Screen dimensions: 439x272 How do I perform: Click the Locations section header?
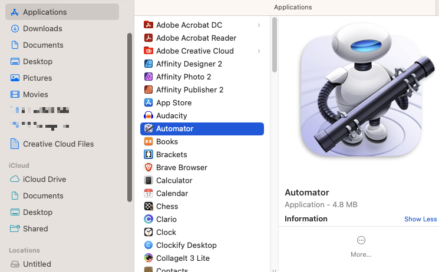tap(24, 250)
